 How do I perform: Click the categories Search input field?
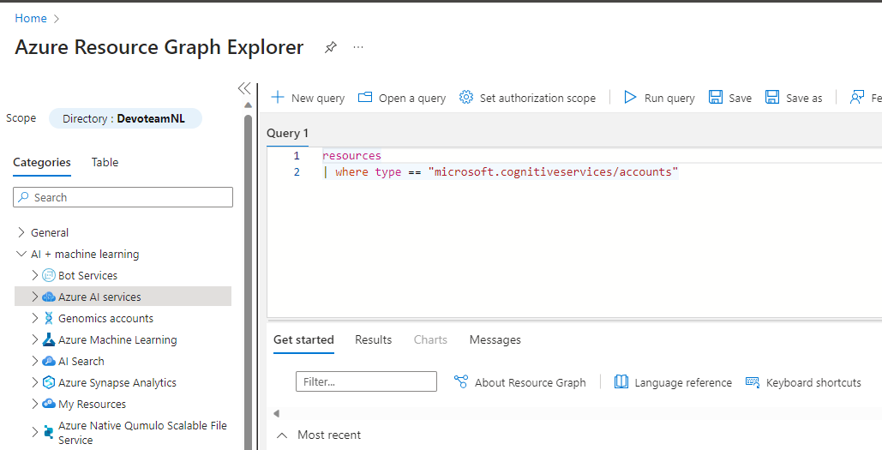point(123,197)
